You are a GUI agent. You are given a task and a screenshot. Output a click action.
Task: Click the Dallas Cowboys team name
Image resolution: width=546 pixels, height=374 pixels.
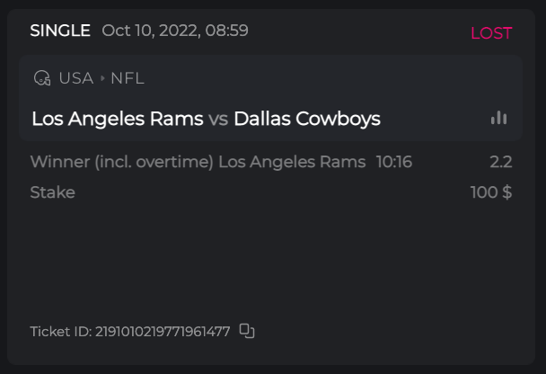[x=306, y=119]
